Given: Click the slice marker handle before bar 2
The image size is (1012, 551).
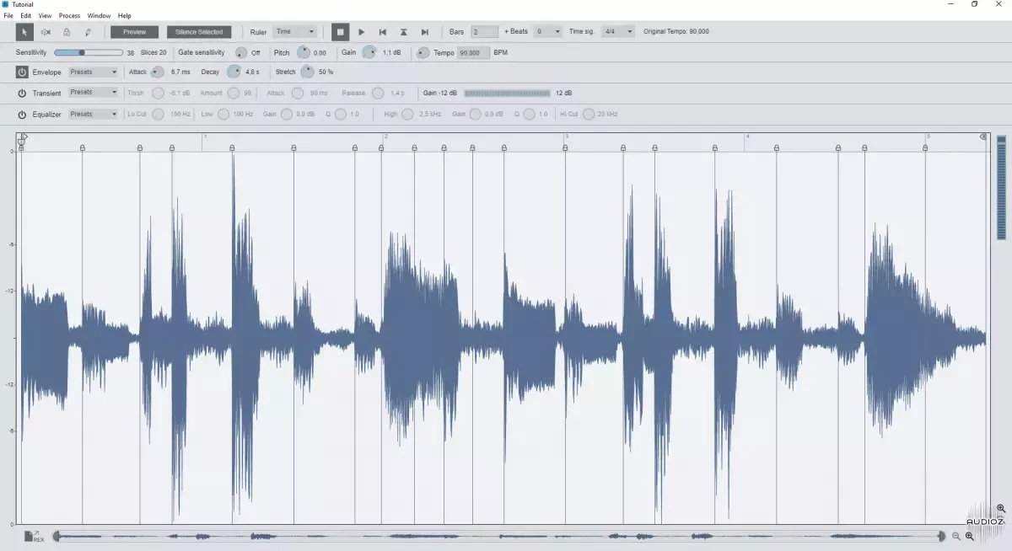Looking at the screenshot, I should (x=381, y=147).
